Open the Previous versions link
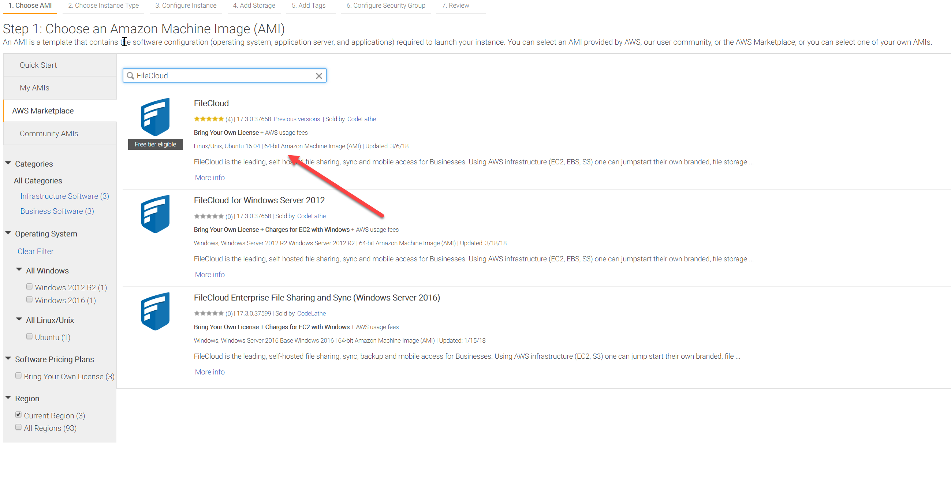Image resolution: width=951 pixels, height=485 pixels. tap(297, 119)
